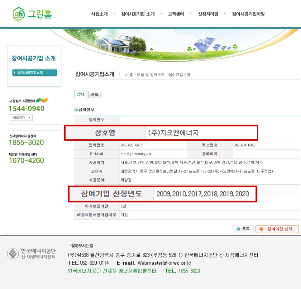This screenshot has height=289, width=301.
Task: Click the 참여기업 선정년도 label
Action: pos(111,194)
